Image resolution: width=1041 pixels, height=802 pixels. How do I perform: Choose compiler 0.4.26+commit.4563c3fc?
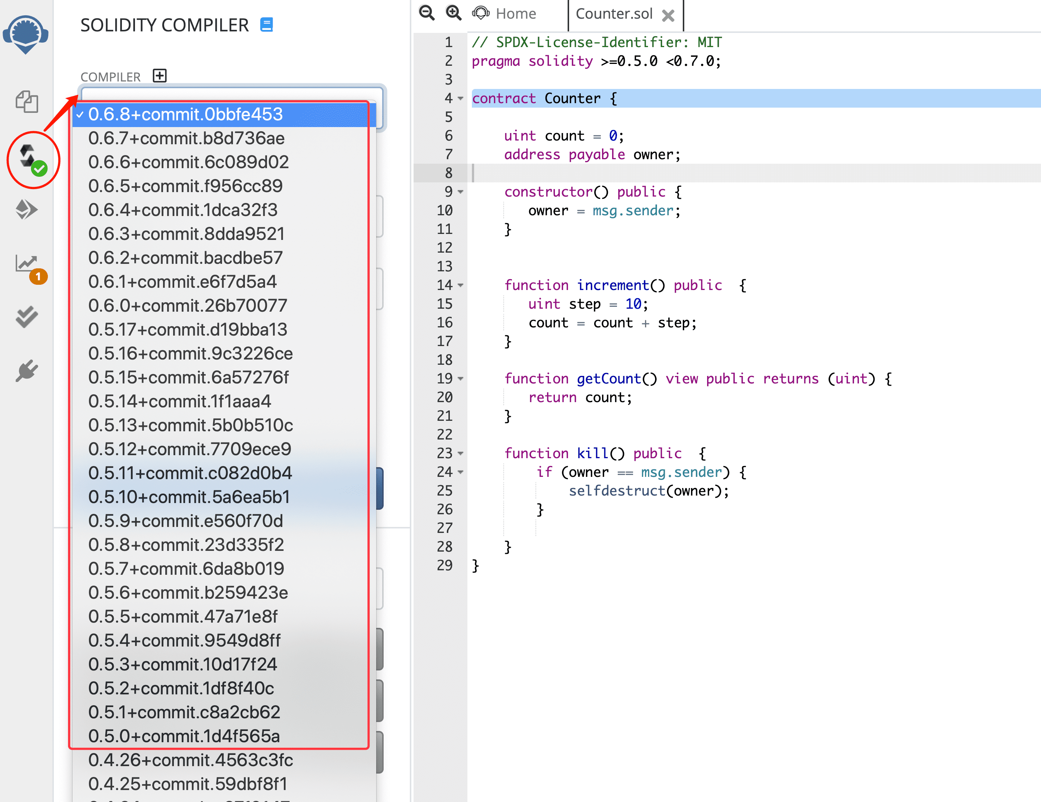pos(224,760)
